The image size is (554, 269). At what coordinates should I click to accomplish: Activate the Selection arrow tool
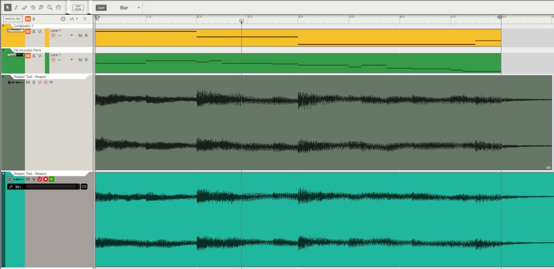pos(7,8)
